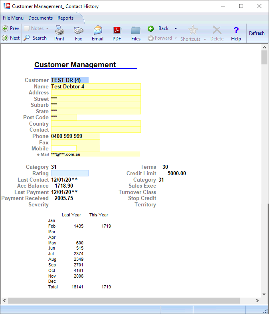The height and width of the screenshot is (314, 269).
Task: Click the Feb this year value 1719
Action: click(106, 226)
